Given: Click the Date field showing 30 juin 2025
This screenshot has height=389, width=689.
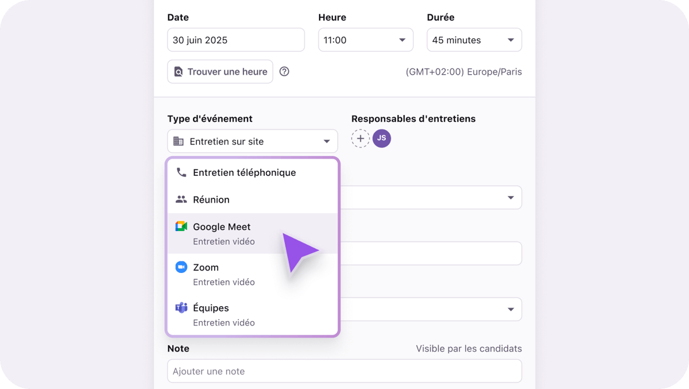Looking at the screenshot, I should pyautogui.click(x=235, y=40).
